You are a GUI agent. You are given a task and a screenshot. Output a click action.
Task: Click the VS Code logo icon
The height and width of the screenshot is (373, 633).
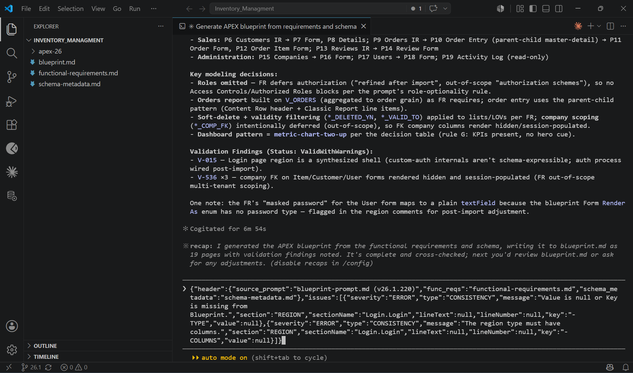tap(9, 9)
